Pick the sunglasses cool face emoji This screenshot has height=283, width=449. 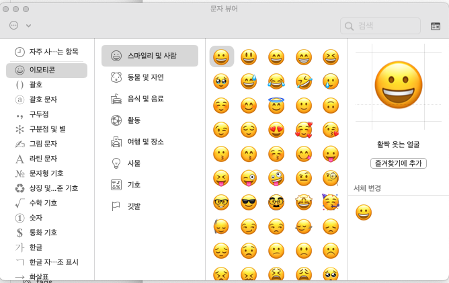(249, 202)
